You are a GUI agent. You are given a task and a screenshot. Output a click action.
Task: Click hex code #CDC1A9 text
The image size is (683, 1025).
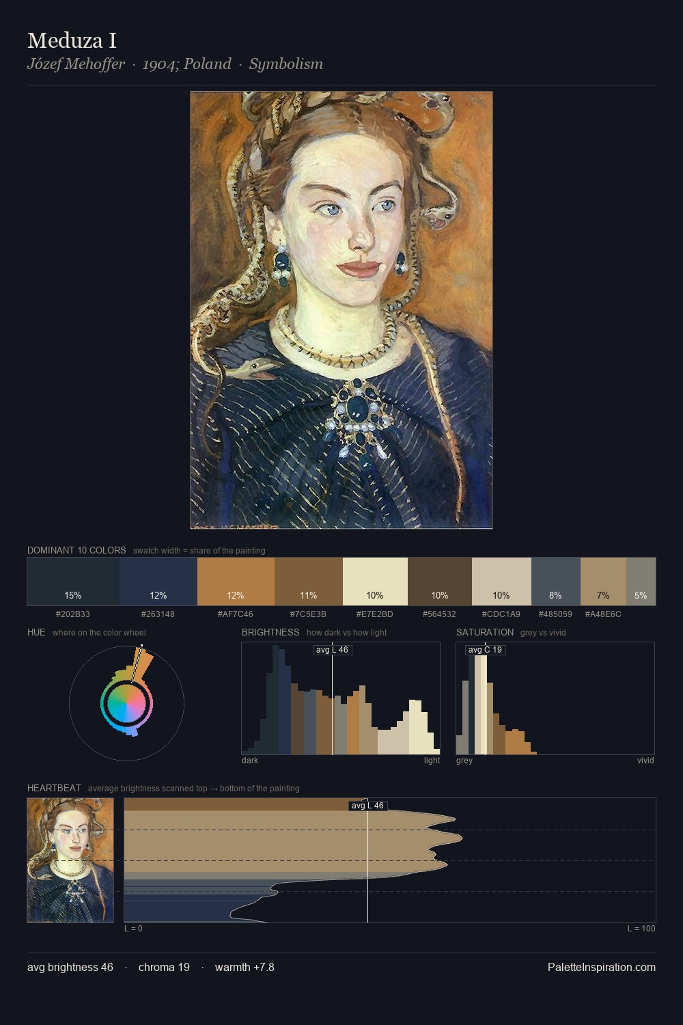click(x=501, y=614)
